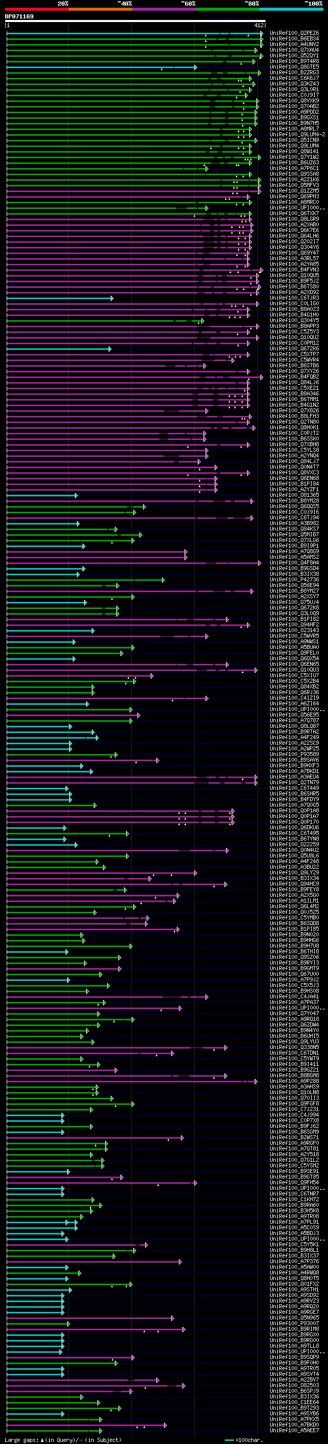This screenshot has width=328, height=1444.
Task: Select the UniRef100_C0PJT2 entry
Action: (294, 433)
